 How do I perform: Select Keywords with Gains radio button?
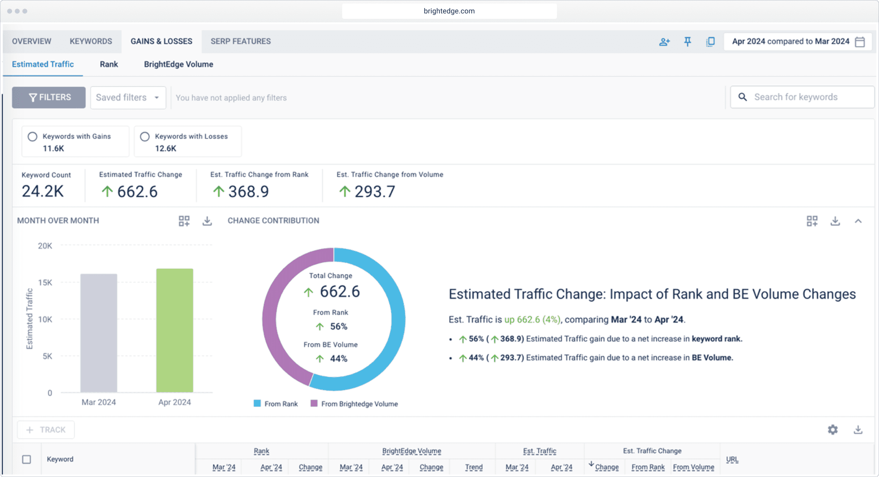[33, 137]
